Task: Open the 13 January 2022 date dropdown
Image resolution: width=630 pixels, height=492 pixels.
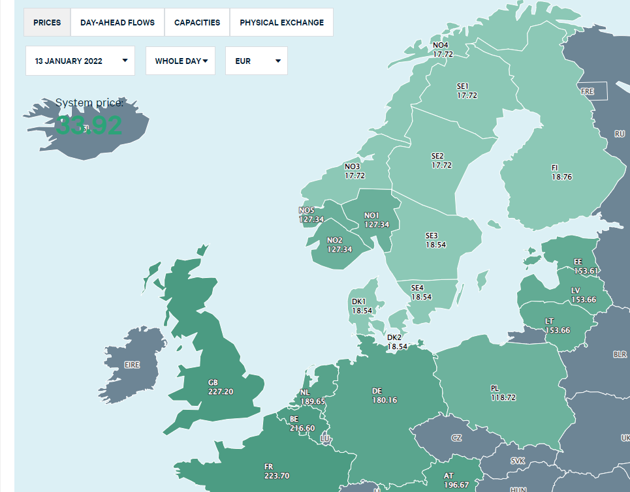Action: point(80,61)
